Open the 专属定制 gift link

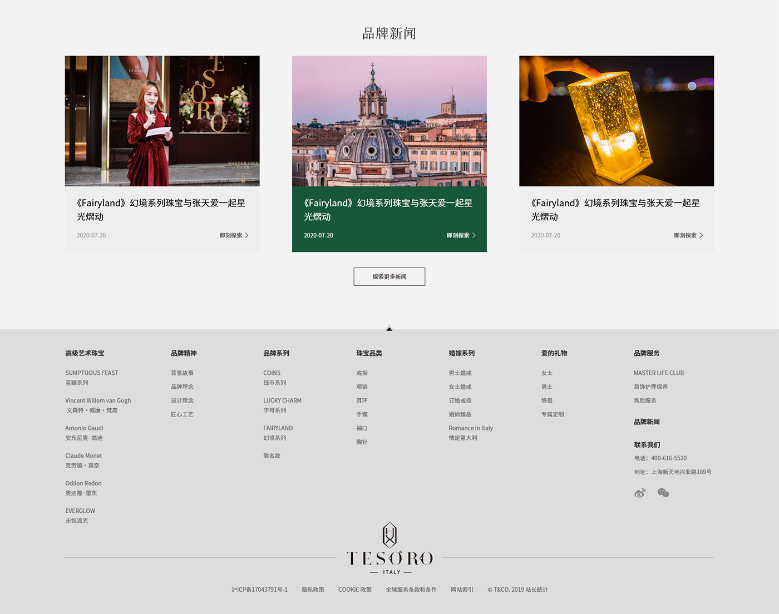[x=553, y=414]
